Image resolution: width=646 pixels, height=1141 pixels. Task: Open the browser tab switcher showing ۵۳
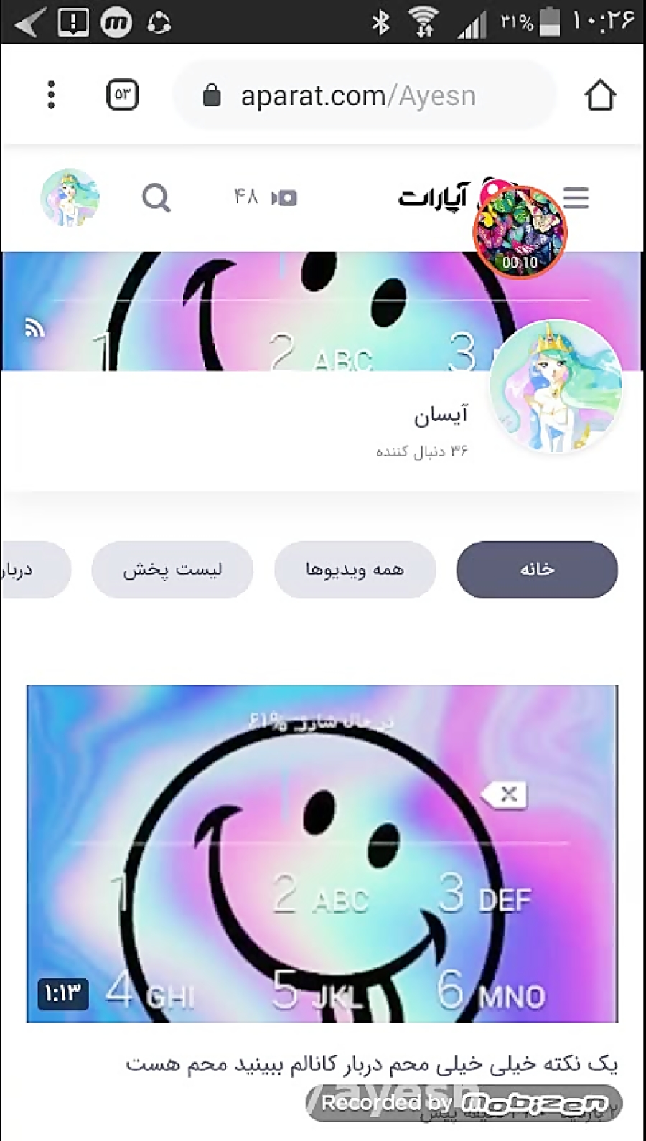(122, 95)
